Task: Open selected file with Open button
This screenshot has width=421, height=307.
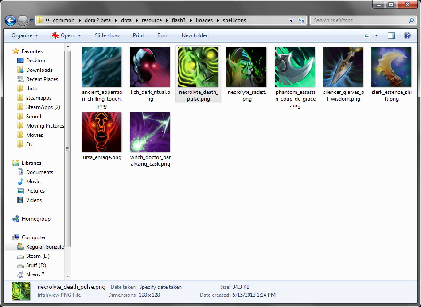Action: click(63, 35)
